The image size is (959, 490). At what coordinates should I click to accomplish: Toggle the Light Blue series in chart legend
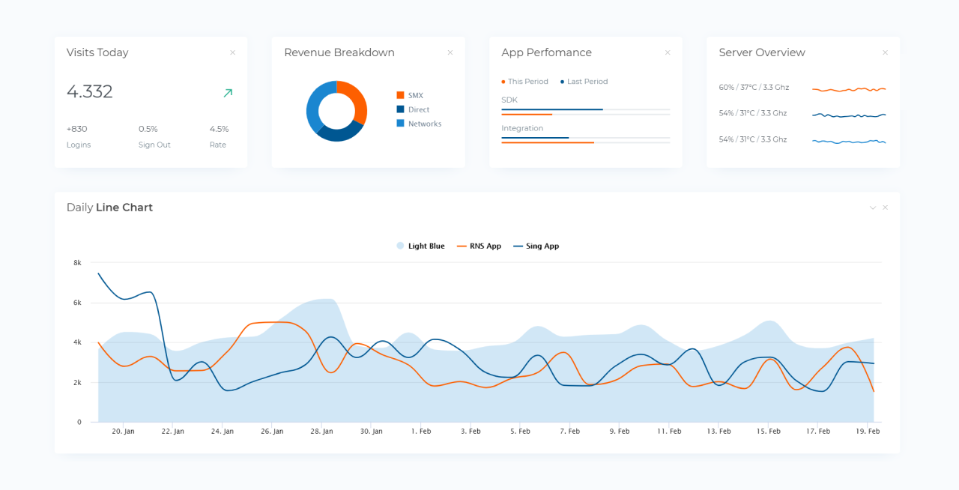[420, 245]
